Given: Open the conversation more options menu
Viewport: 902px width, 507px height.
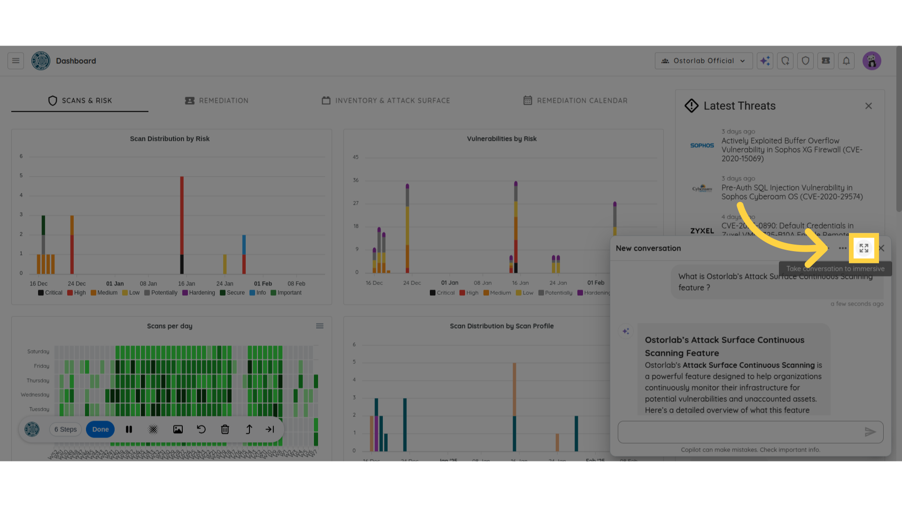Looking at the screenshot, I should coord(843,248).
